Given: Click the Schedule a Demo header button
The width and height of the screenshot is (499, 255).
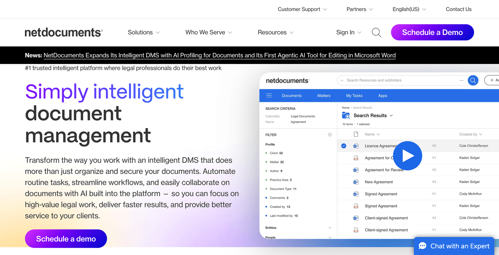Looking at the screenshot, I should (432, 32).
